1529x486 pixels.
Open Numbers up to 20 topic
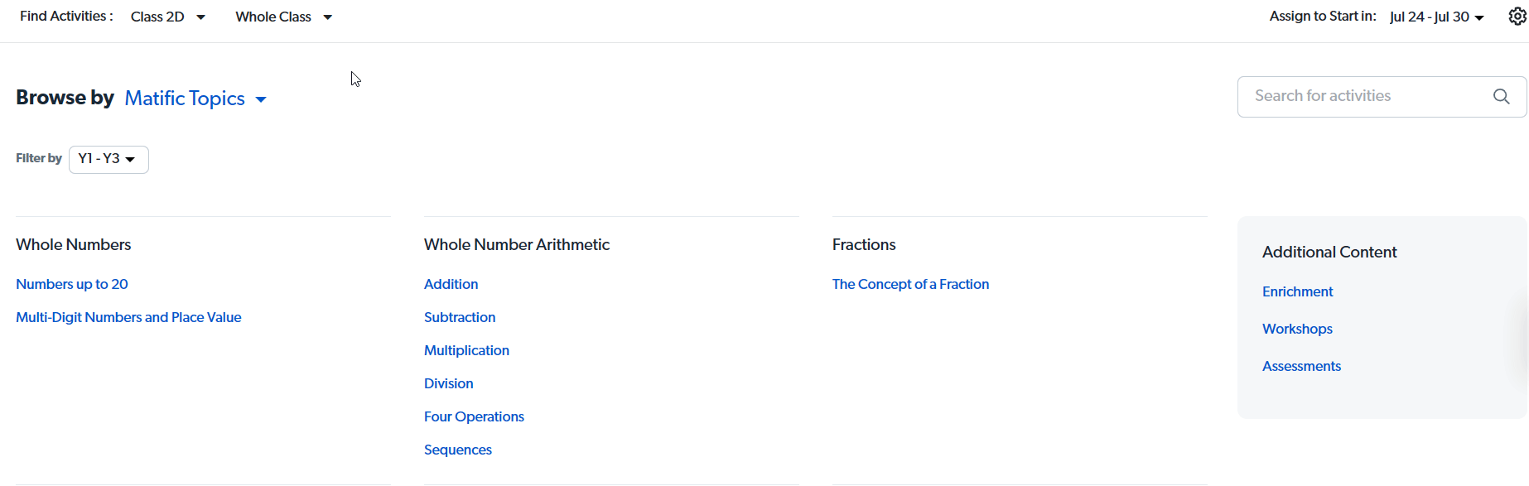pyautogui.click(x=72, y=284)
